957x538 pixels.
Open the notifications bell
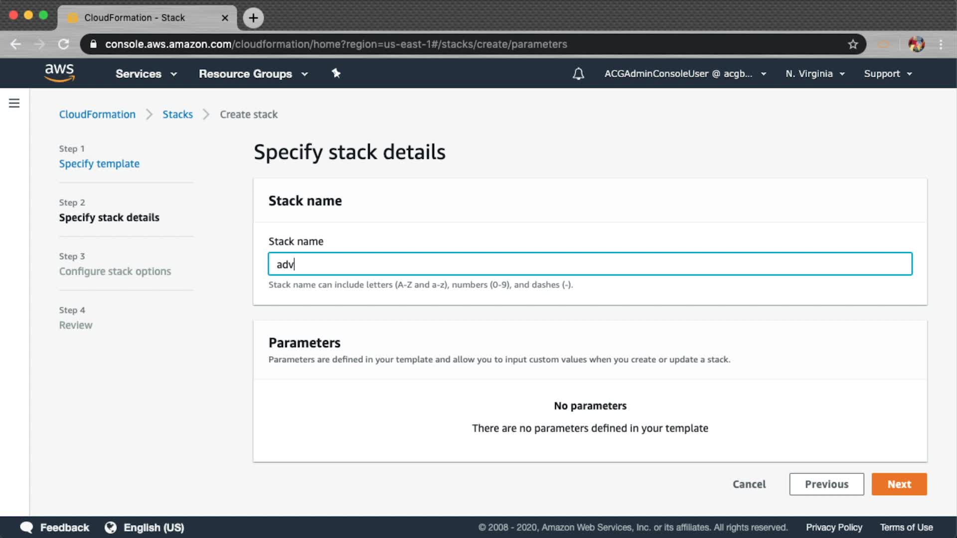pyautogui.click(x=578, y=74)
